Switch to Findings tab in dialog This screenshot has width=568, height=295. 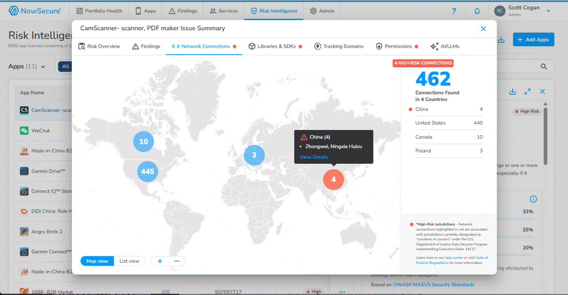point(146,46)
